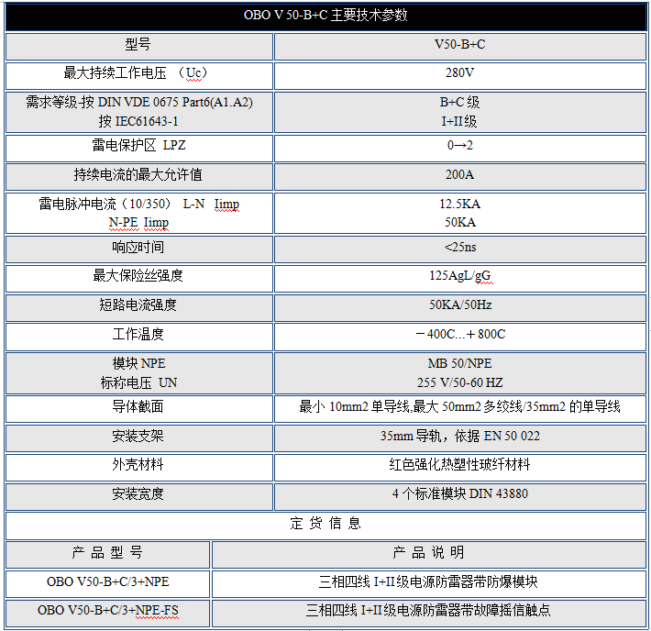651x631 pixels.
Task: Click the '50KA/50Hz' value
Action: 460,304
